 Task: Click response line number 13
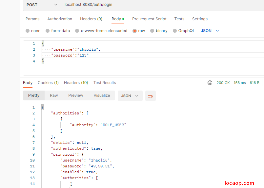pos(32,178)
